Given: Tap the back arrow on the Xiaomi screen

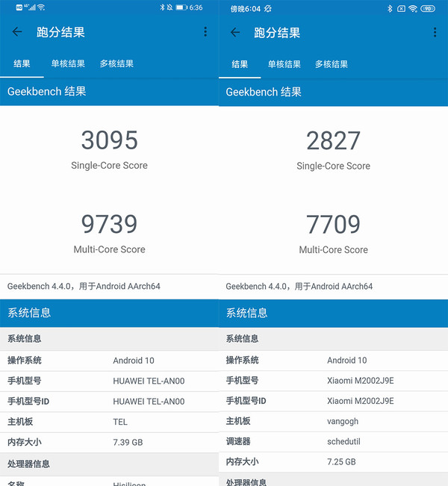Looking at the screenshot, I should coord(235,32).
